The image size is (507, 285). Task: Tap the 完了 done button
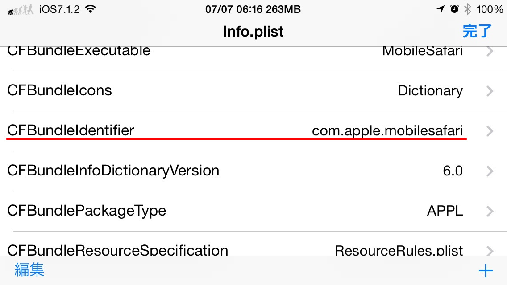pyautogui.click(x=477, y=31)
